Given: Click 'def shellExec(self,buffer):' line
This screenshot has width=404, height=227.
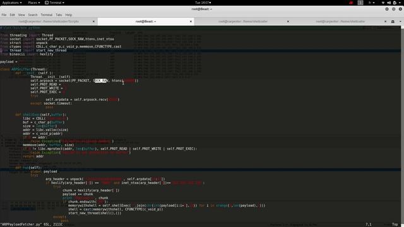Looking at the screenshot, I should [x=40, y=115].
